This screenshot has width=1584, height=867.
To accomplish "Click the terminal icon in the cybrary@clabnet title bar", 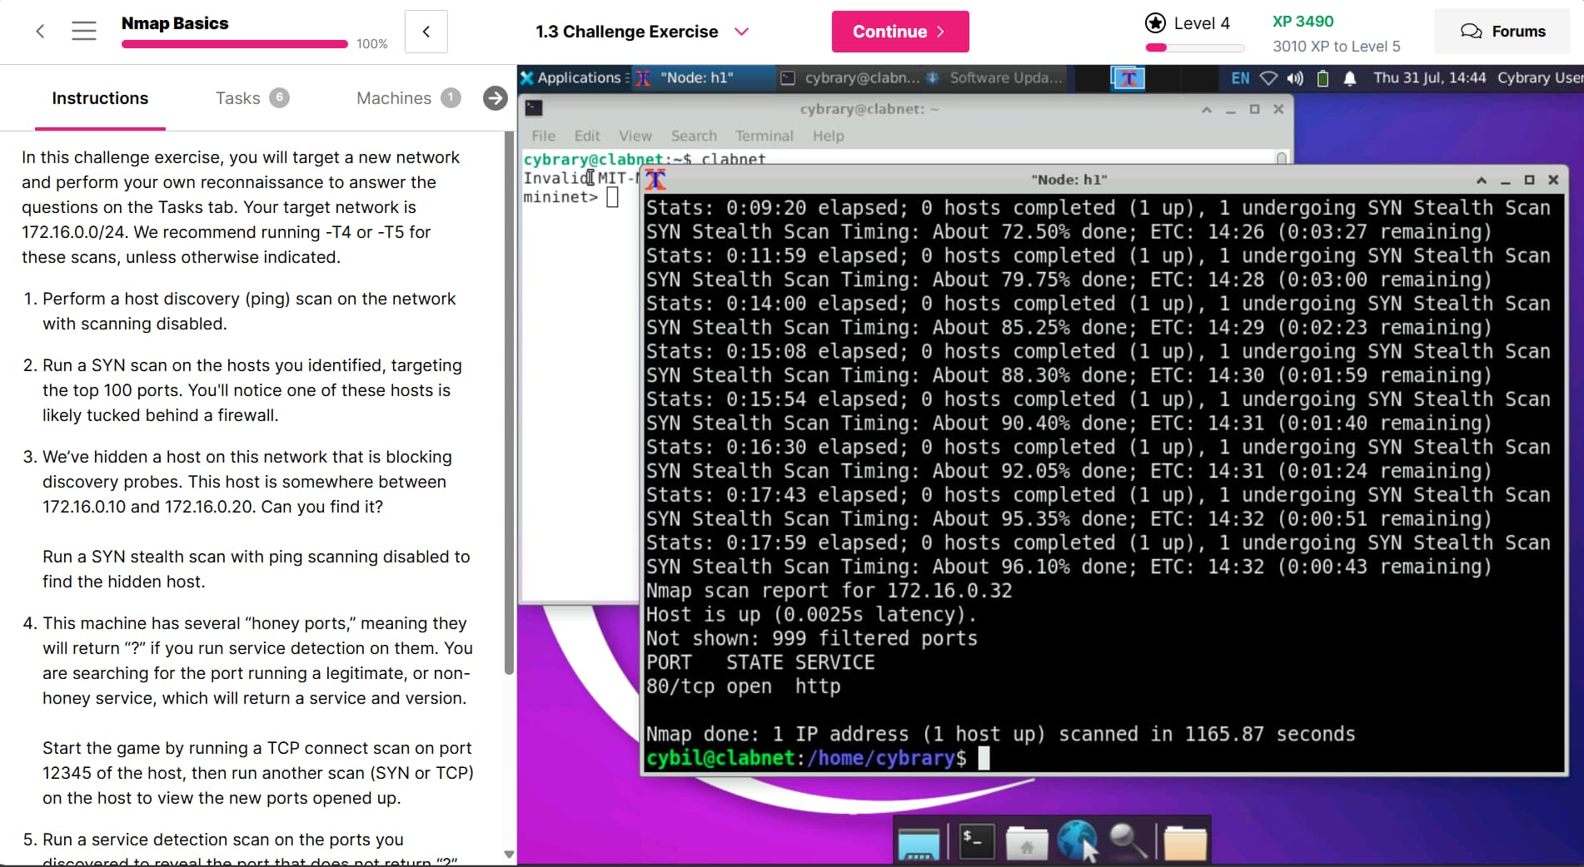I will [x=534, y=108].
